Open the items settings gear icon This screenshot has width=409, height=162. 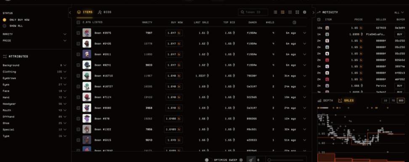pos(304,12)
